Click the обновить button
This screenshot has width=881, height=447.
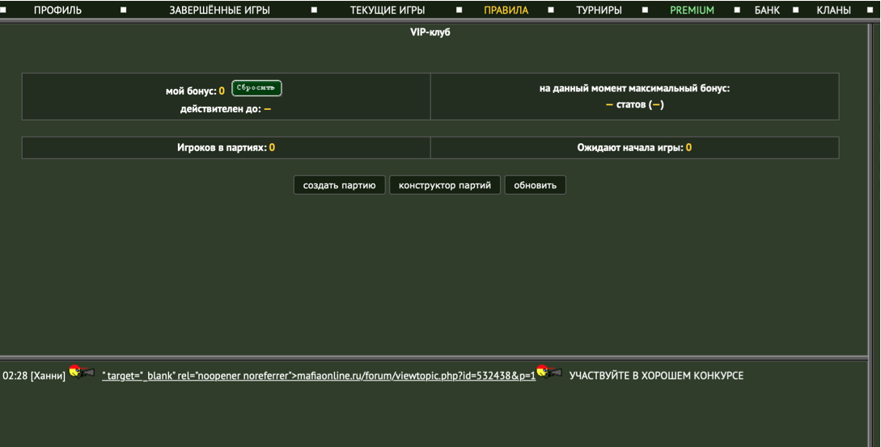[535, 185]
